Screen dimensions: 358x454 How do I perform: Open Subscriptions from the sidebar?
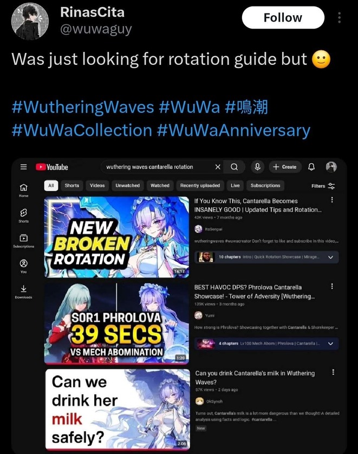23,241
